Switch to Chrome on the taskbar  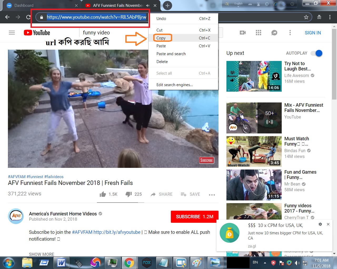(x=129, y=263)
